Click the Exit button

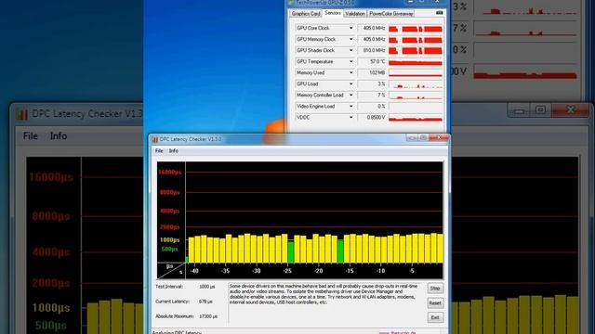pyautogui.click(x=435, y=317)
